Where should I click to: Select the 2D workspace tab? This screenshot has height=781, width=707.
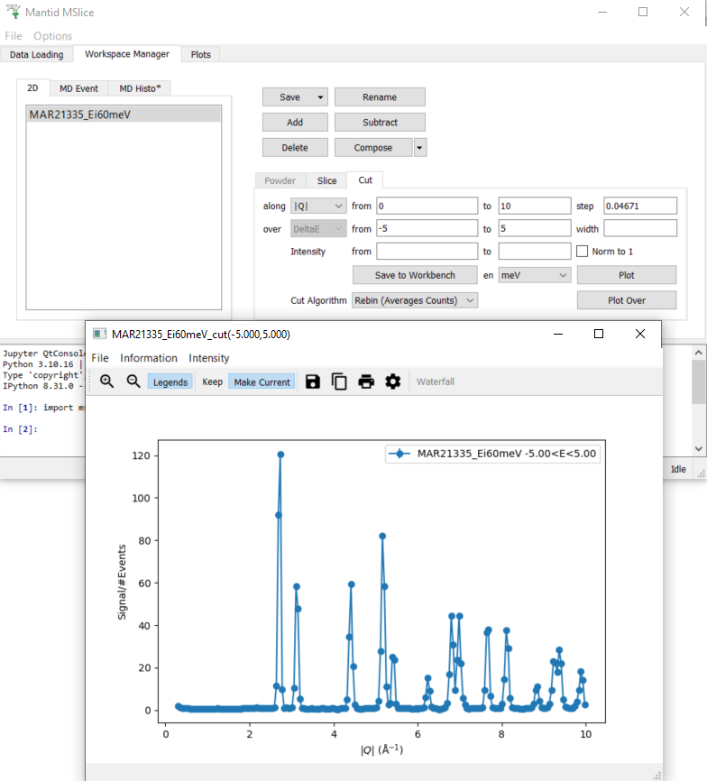(x=32, y=88)
